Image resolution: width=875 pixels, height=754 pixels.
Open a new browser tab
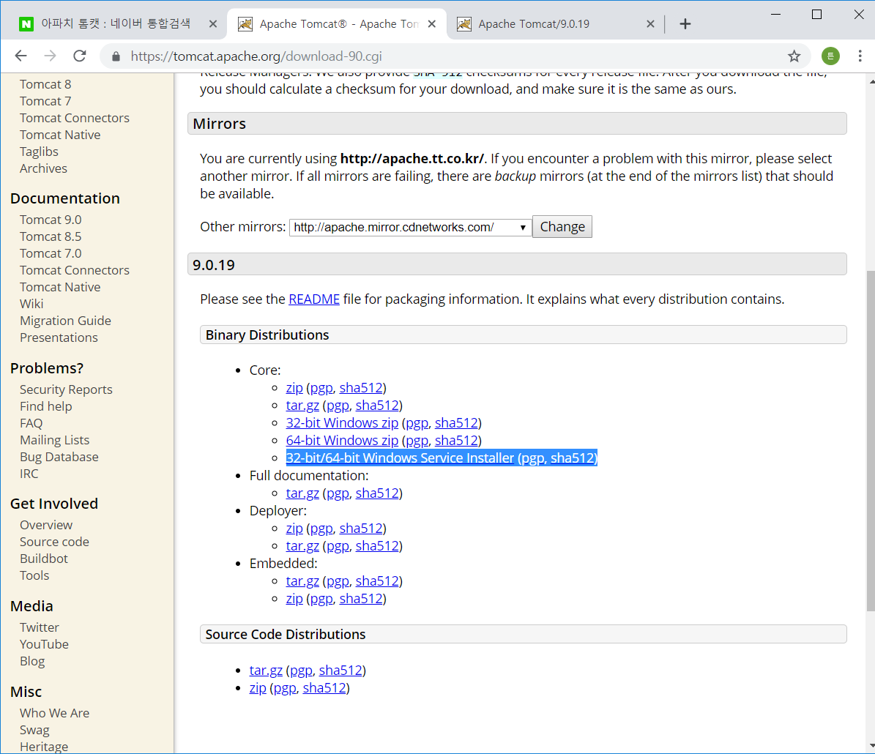pos(685,24)
